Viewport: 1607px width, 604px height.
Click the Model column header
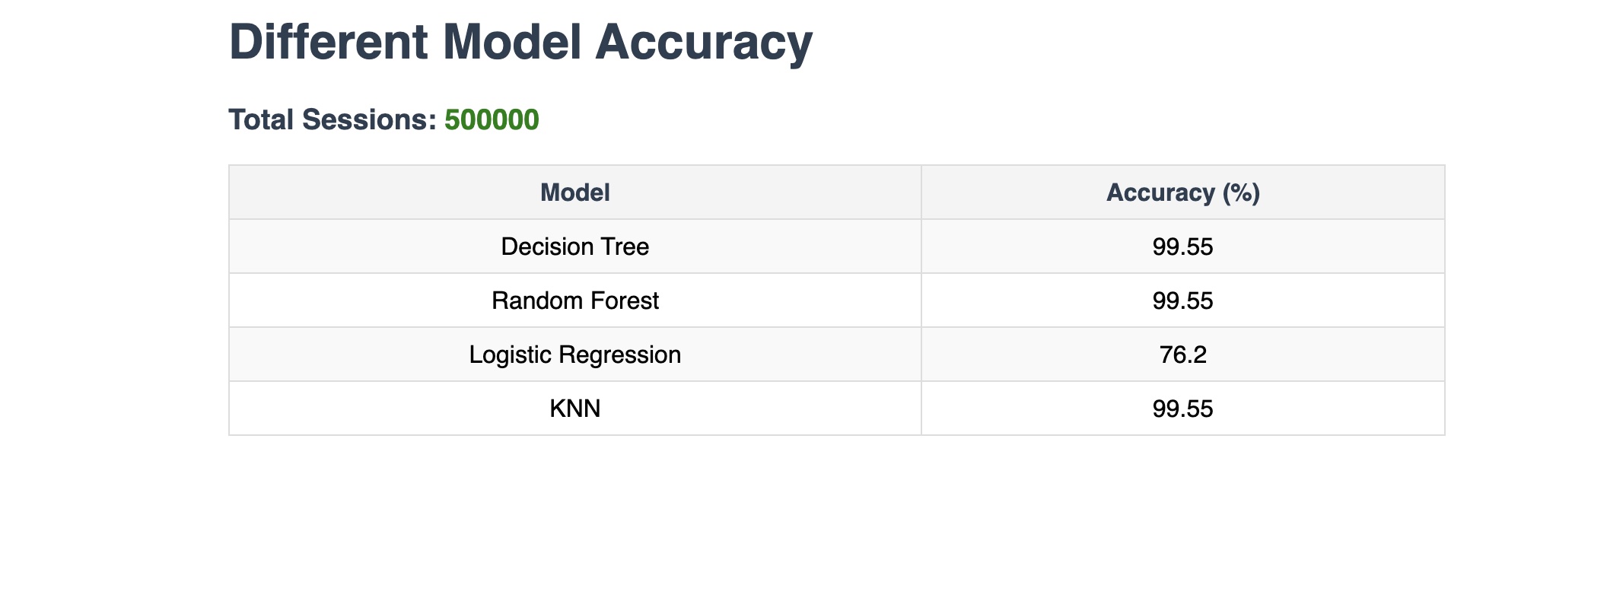[574, 192]
